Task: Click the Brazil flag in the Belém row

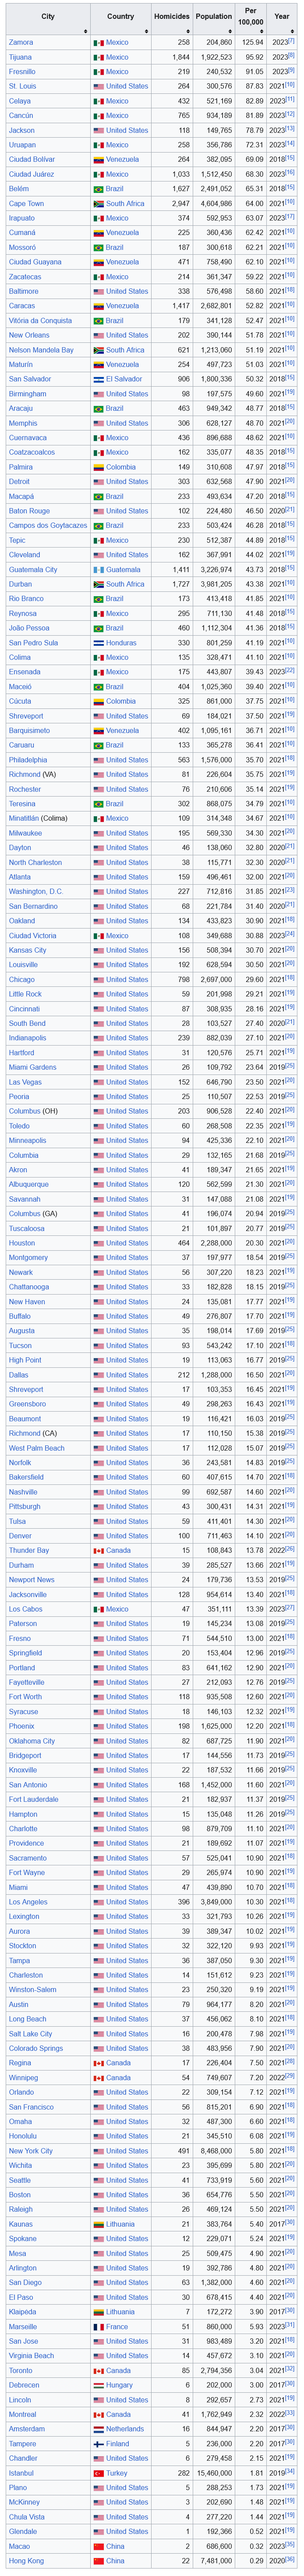Action: click(x=98, y=189)
